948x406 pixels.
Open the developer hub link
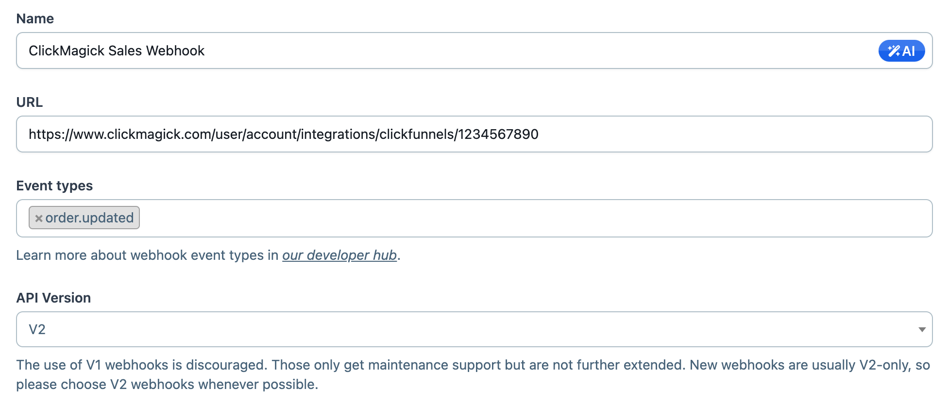[x=339, y=255]
